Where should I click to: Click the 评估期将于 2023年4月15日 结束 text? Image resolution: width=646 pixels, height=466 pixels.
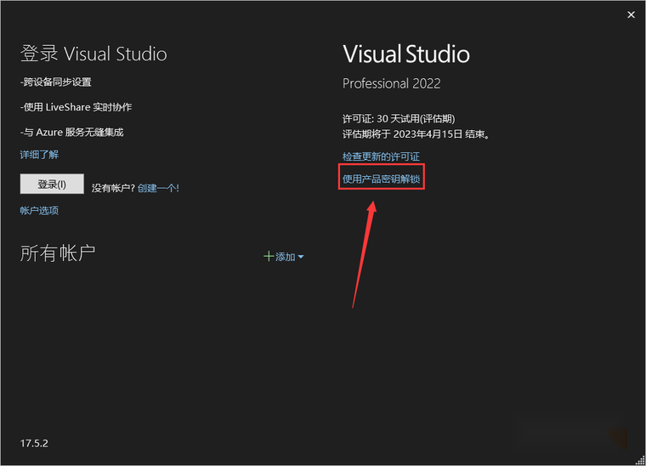(416, 134)
